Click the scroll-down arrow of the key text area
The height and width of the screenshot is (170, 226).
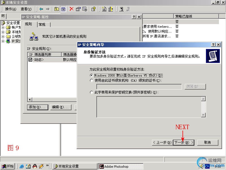coord(203,115)
